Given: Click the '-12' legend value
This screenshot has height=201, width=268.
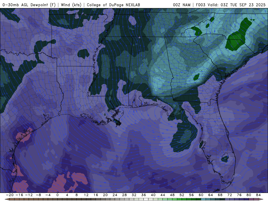Looking at the screenshot, I should 29,195.
